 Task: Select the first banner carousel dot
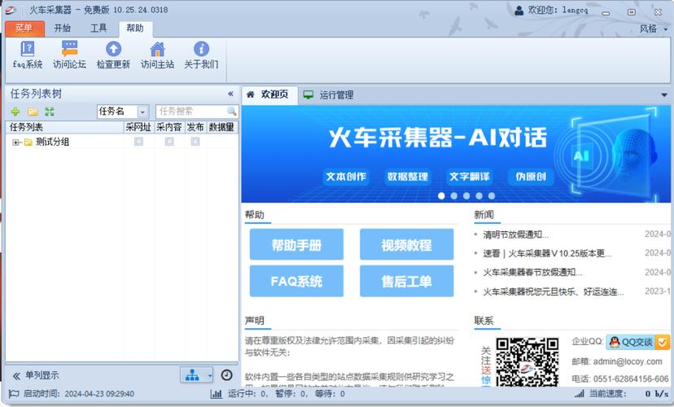(x=441, y=195)
